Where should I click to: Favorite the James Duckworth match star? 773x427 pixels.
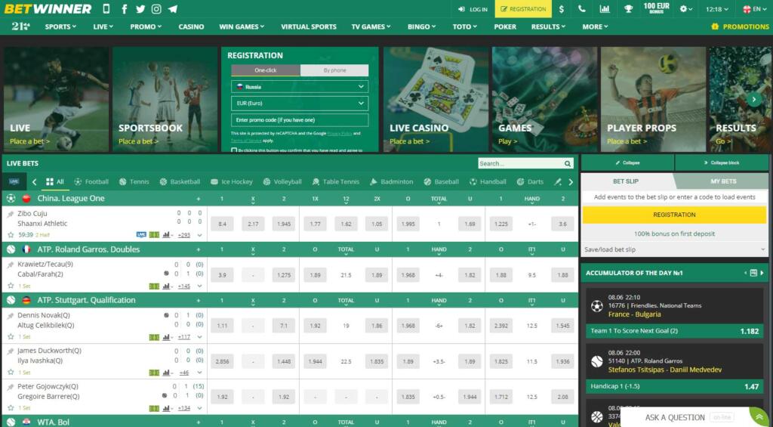[11, 372]
